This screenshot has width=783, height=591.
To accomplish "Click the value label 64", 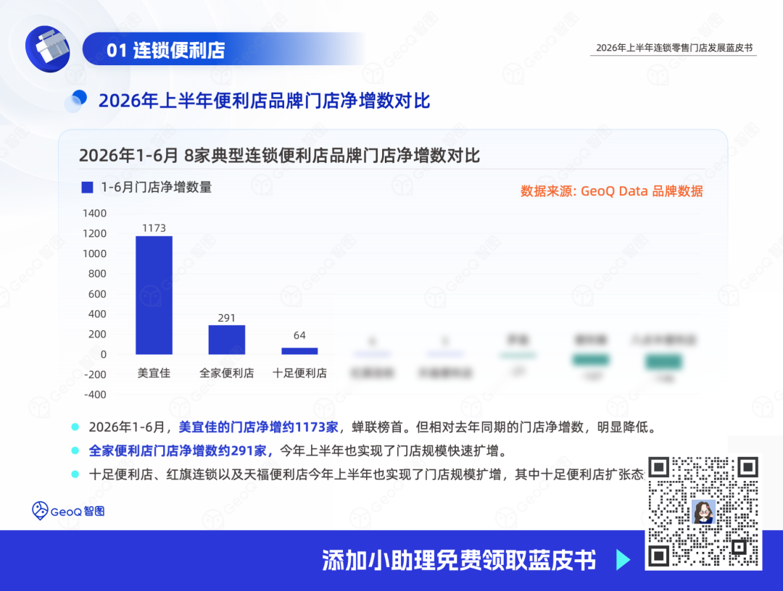I will tap(299, 335).
